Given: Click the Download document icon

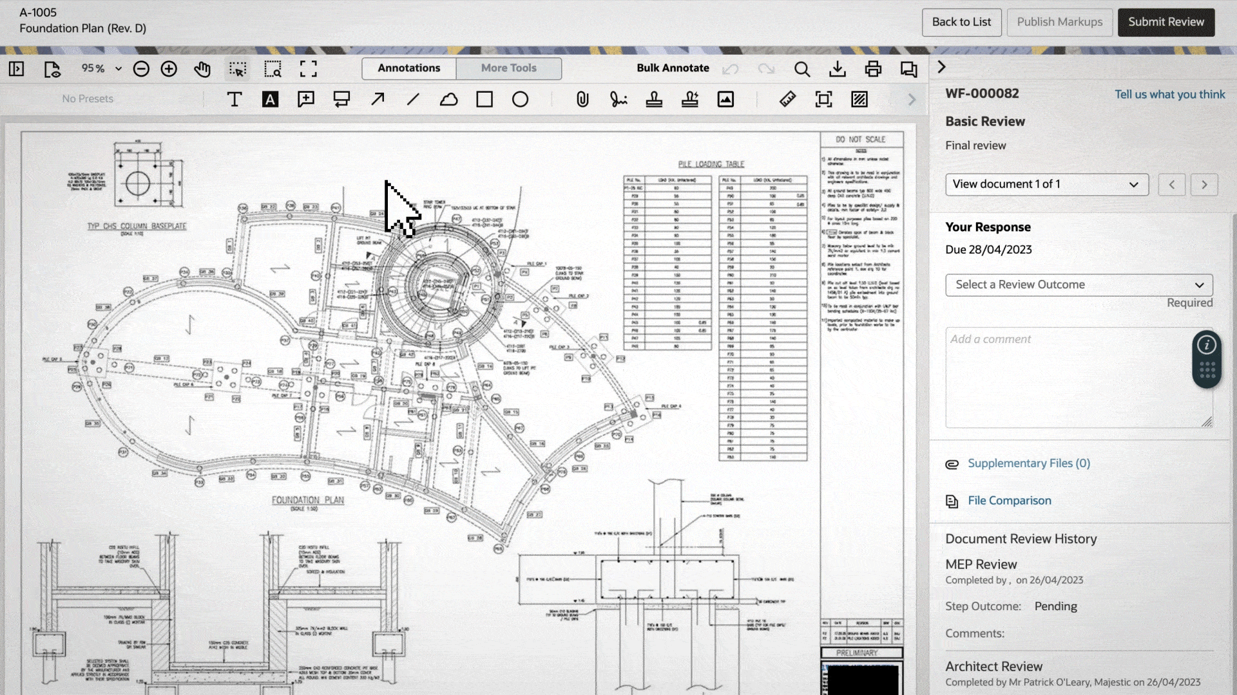Looking at the screenshot, I should pos(838,69).
